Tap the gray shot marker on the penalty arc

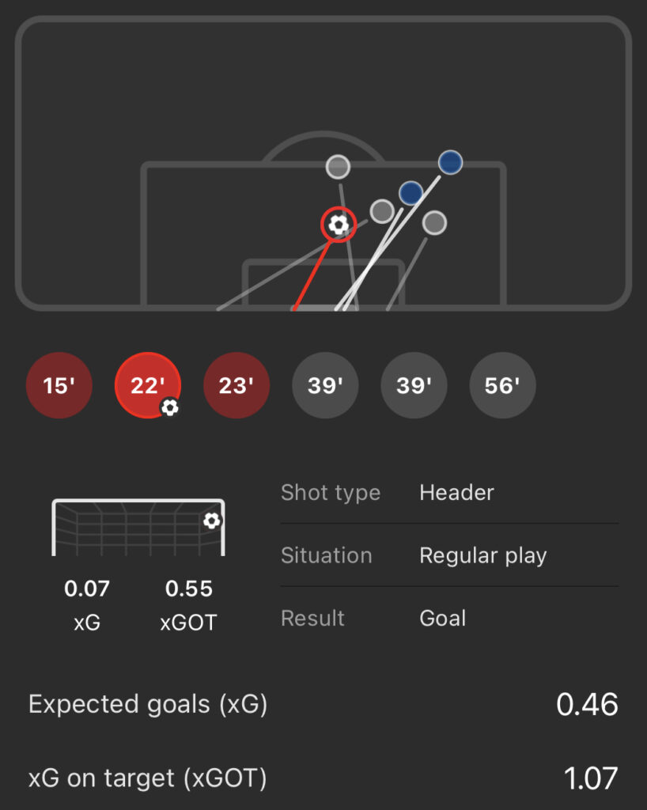pos(338,167)
